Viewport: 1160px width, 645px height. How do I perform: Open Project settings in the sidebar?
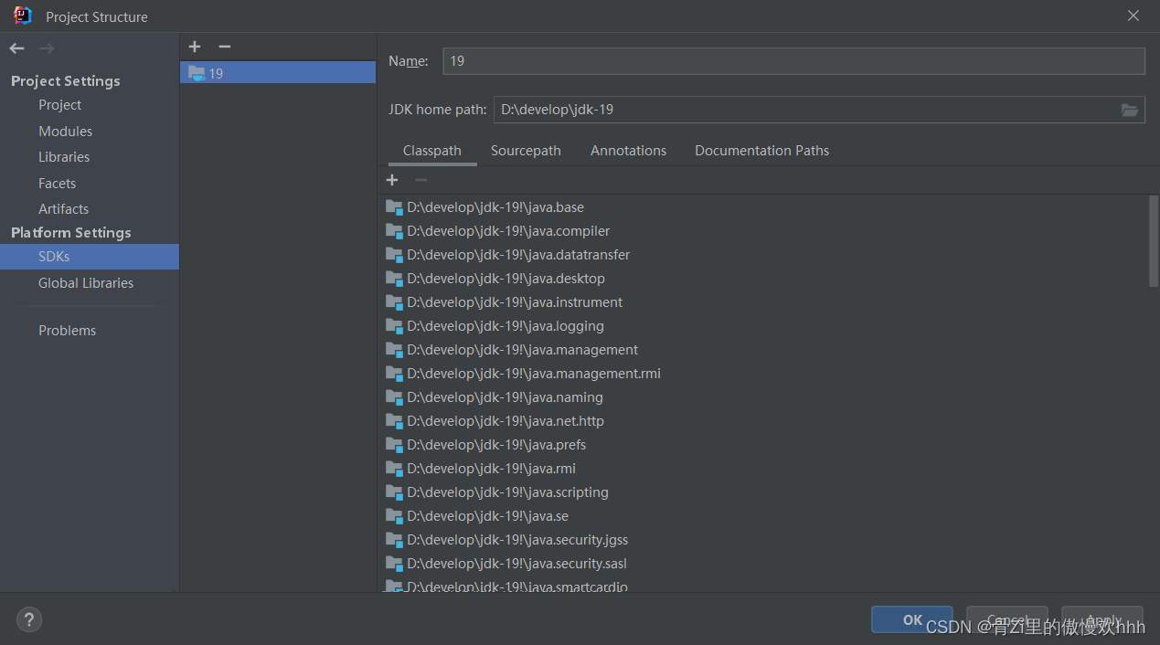pos(59,105)
